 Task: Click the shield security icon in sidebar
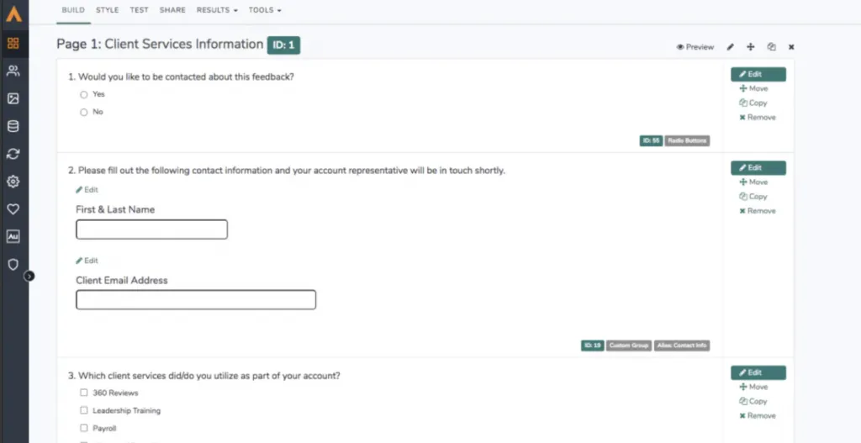point(13,265)
